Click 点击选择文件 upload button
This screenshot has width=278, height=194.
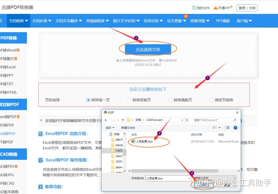148,49
